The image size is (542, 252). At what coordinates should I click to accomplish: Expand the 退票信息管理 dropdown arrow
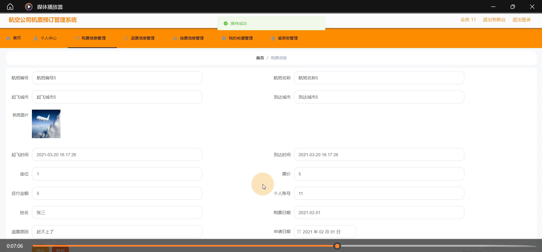click(159, 38)
